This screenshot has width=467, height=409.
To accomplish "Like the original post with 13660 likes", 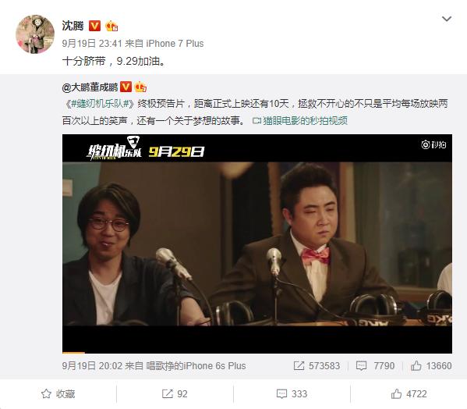I will click(x=431, y=366).
